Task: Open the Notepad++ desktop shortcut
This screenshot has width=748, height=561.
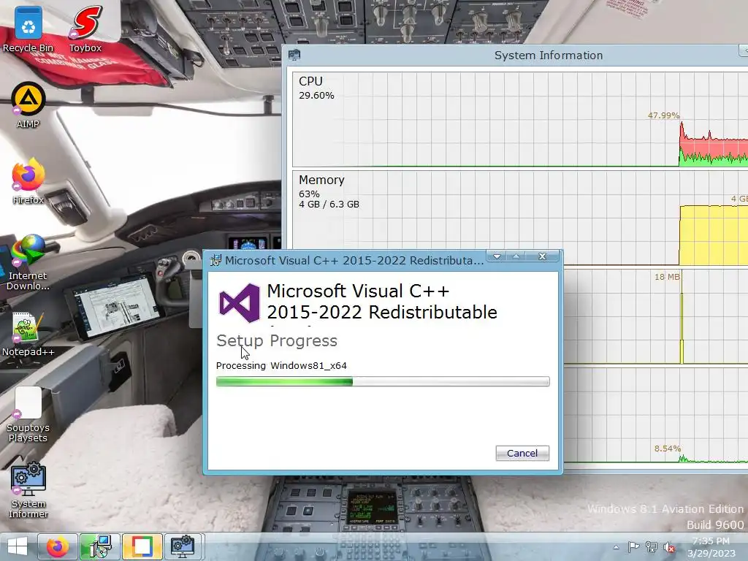Action: [x=28, y=334]
